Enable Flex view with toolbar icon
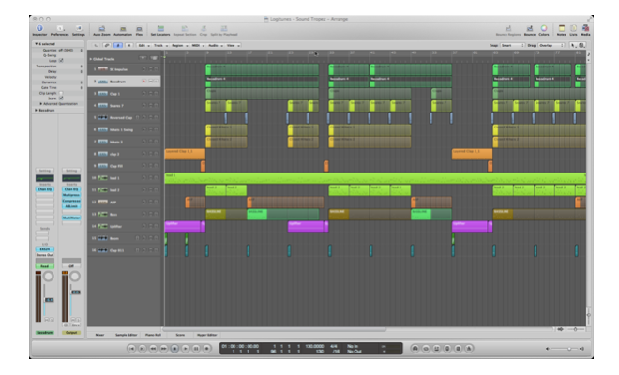The image size is (619, 375). [139, 30]
